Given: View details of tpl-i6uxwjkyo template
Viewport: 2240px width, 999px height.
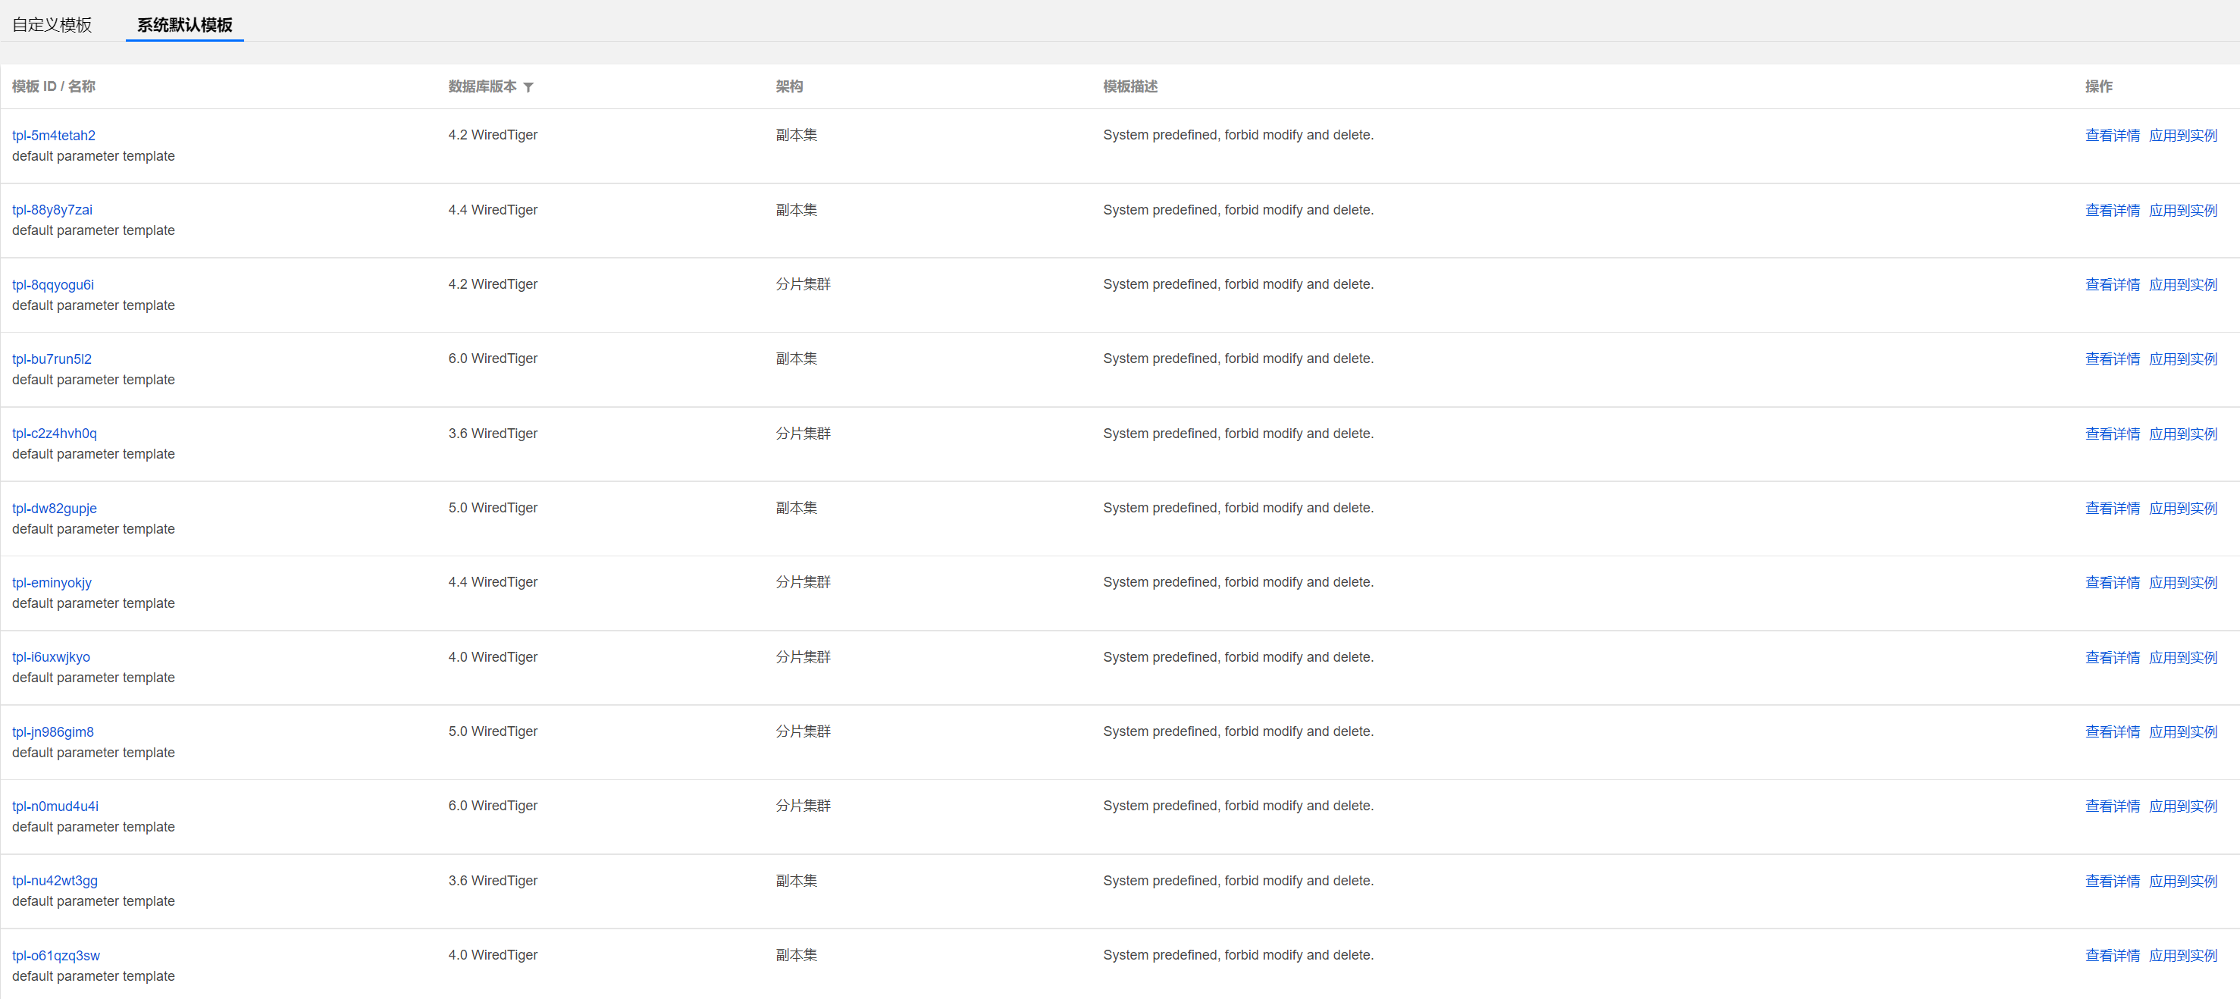Looking at the screenshot, I should pos(2111,657).
